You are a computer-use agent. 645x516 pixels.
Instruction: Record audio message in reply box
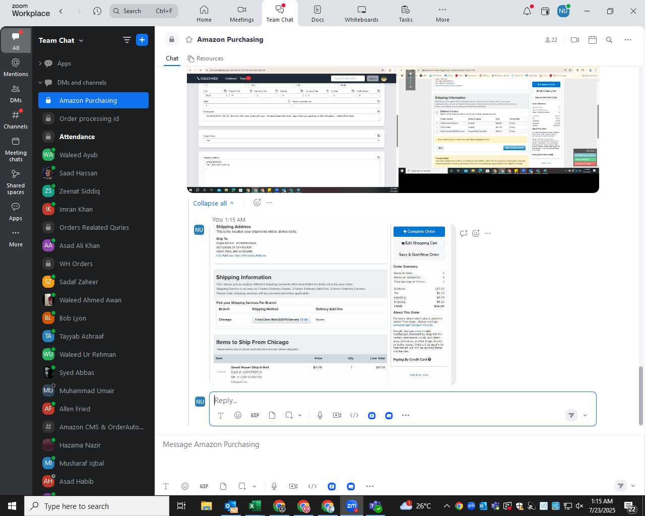(320, 415)
